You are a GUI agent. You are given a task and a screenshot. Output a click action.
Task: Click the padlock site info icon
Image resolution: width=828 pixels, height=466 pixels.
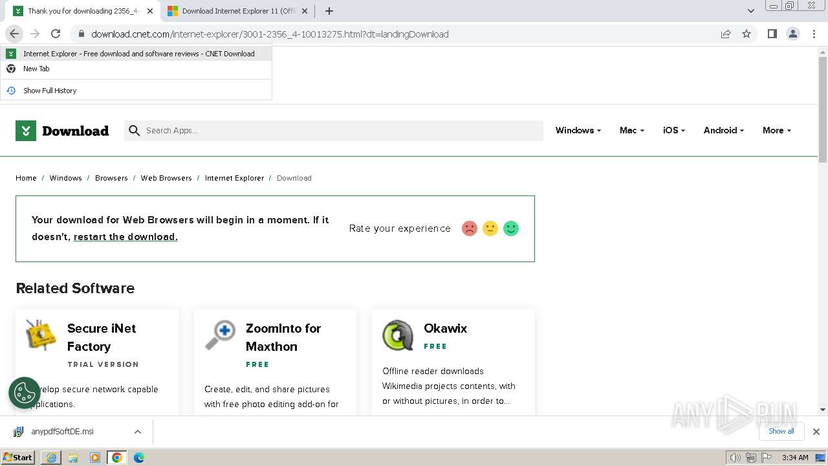[82, 34]
